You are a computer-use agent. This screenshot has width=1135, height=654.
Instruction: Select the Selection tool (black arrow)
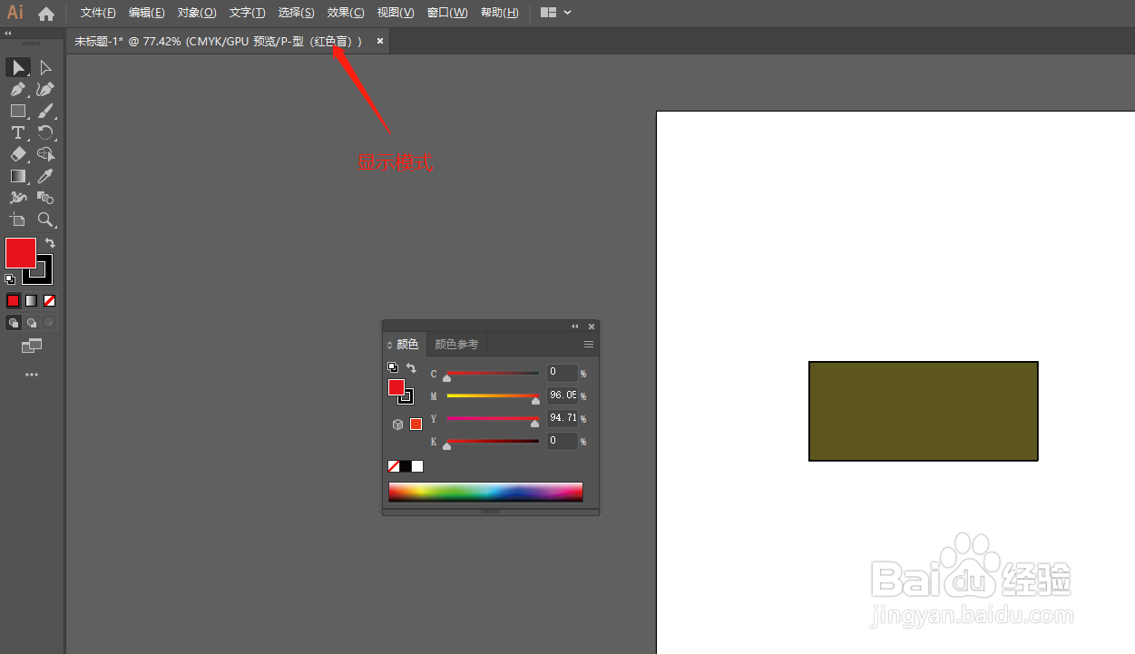[x=18, y=68]
